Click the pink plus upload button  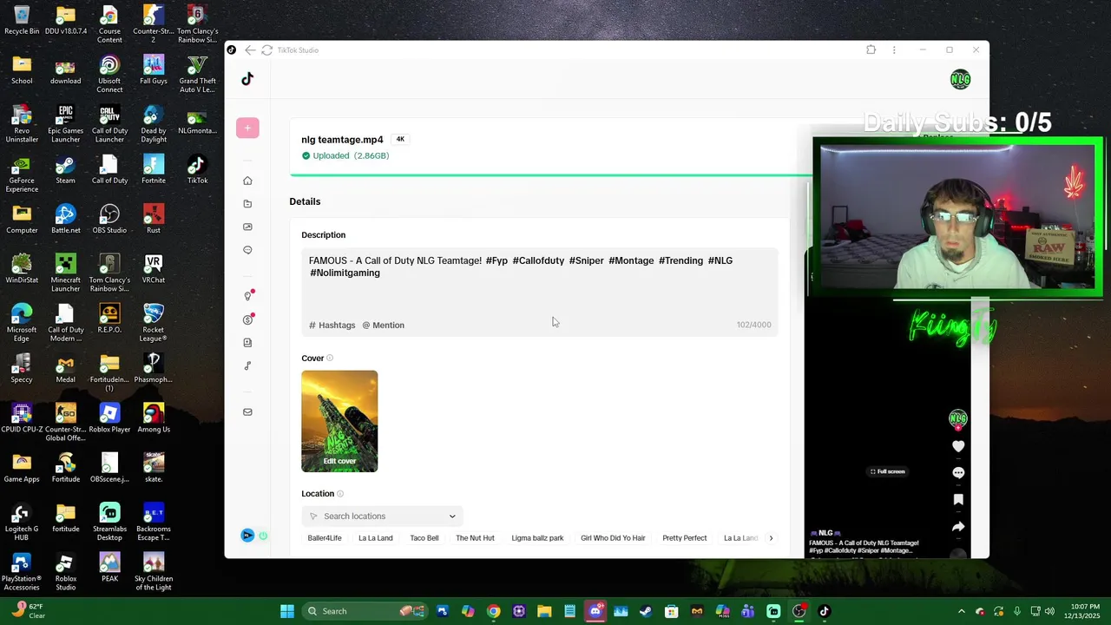point(247,128)
